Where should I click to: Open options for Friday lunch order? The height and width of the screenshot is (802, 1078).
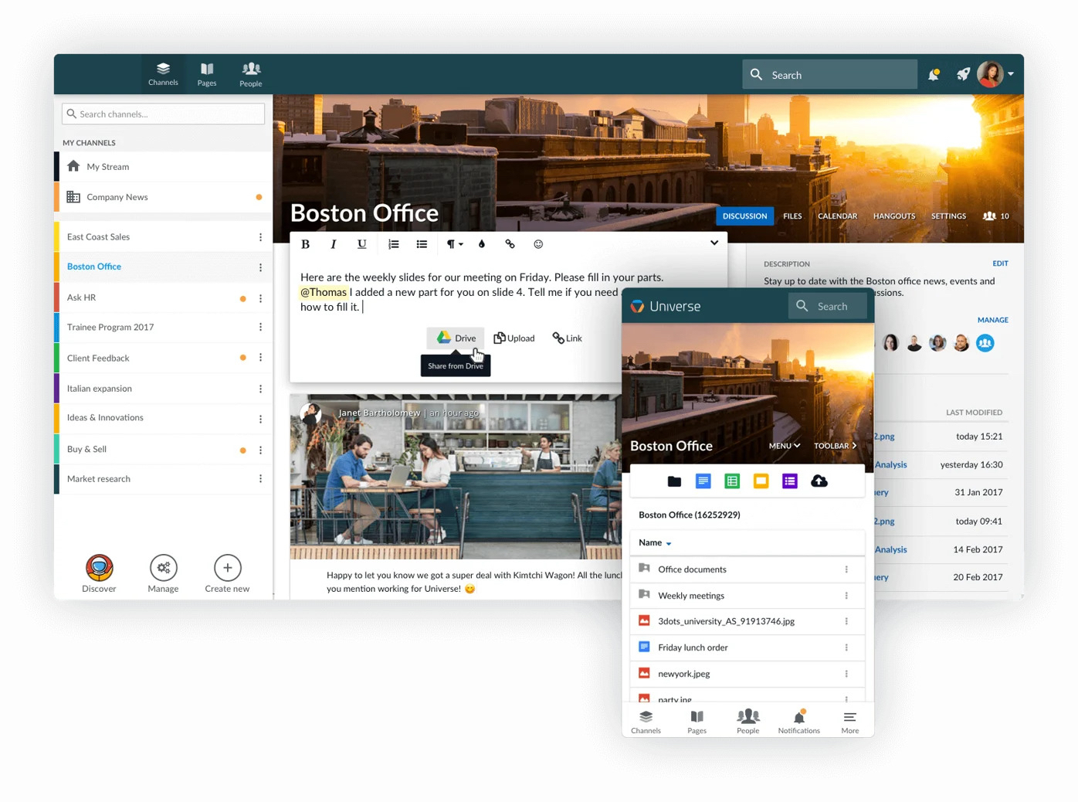click(x=846, y=647)
